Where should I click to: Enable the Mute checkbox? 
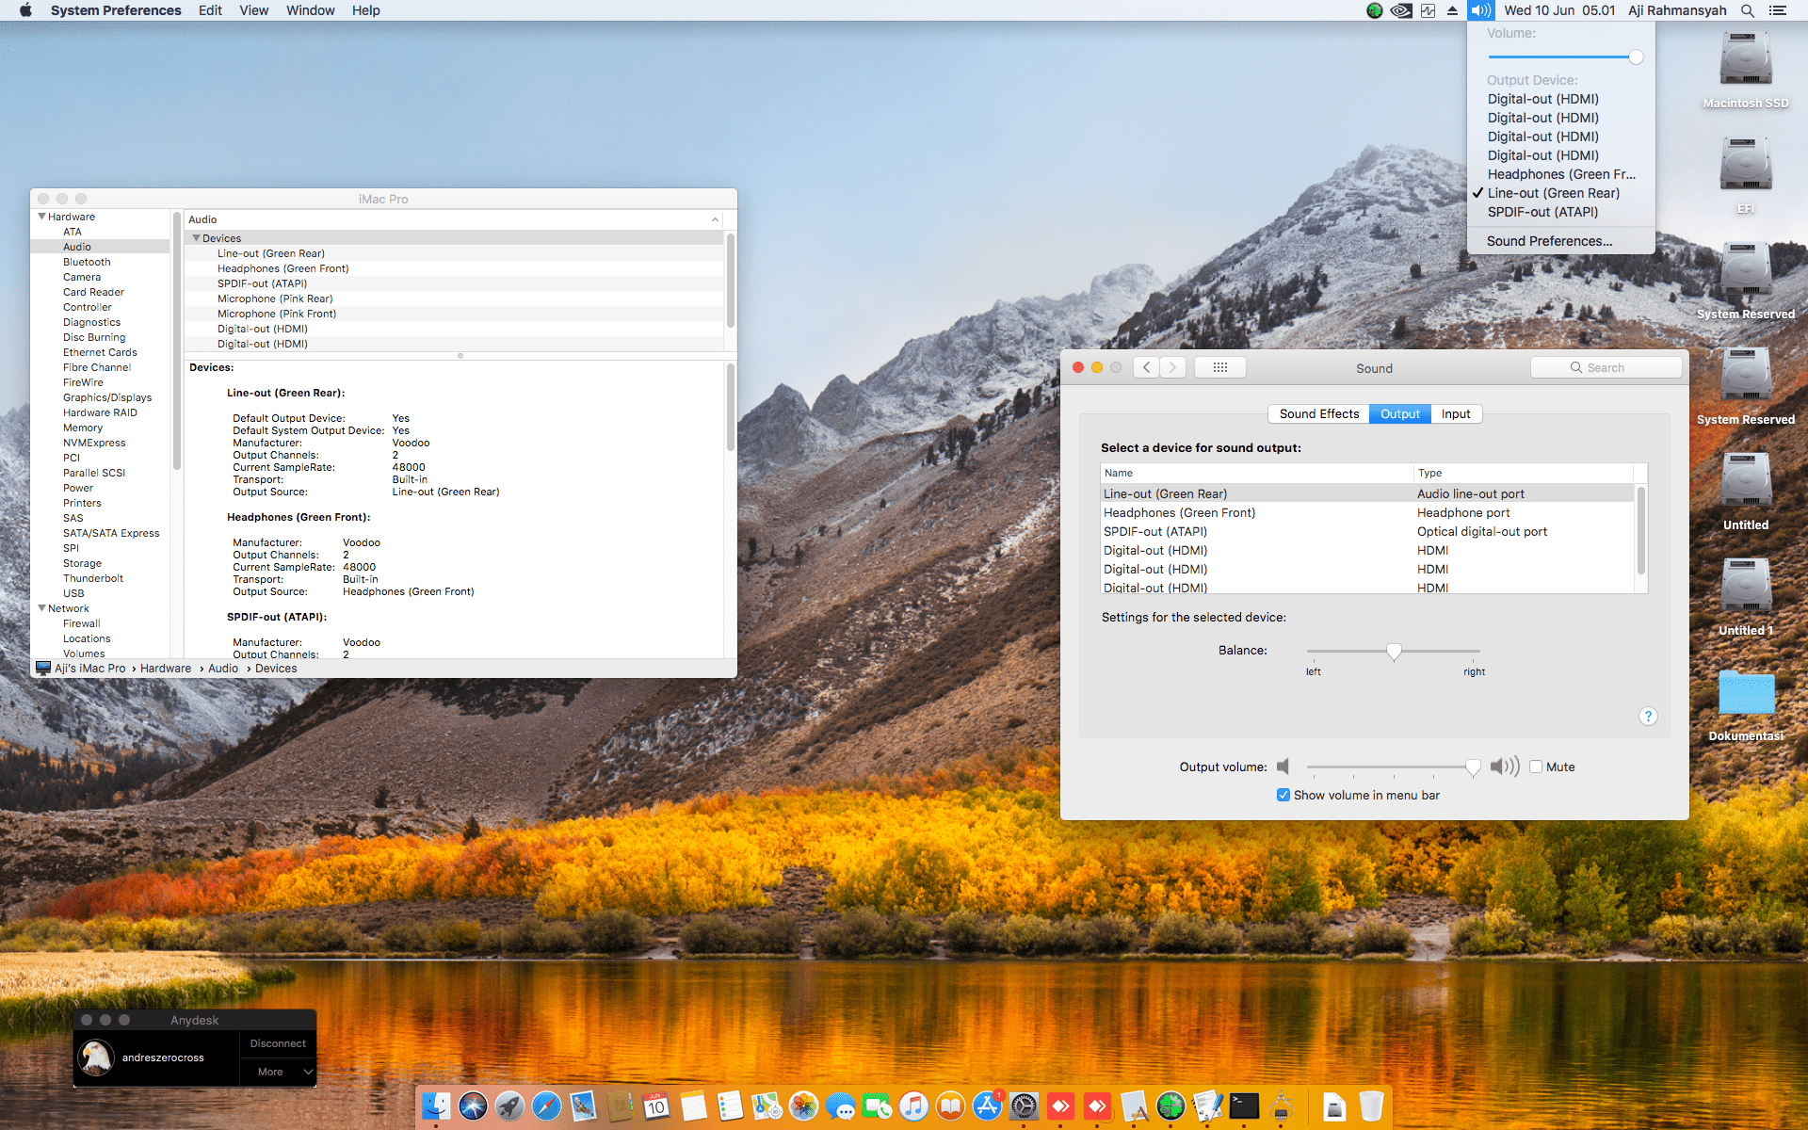click(1536, 767)
